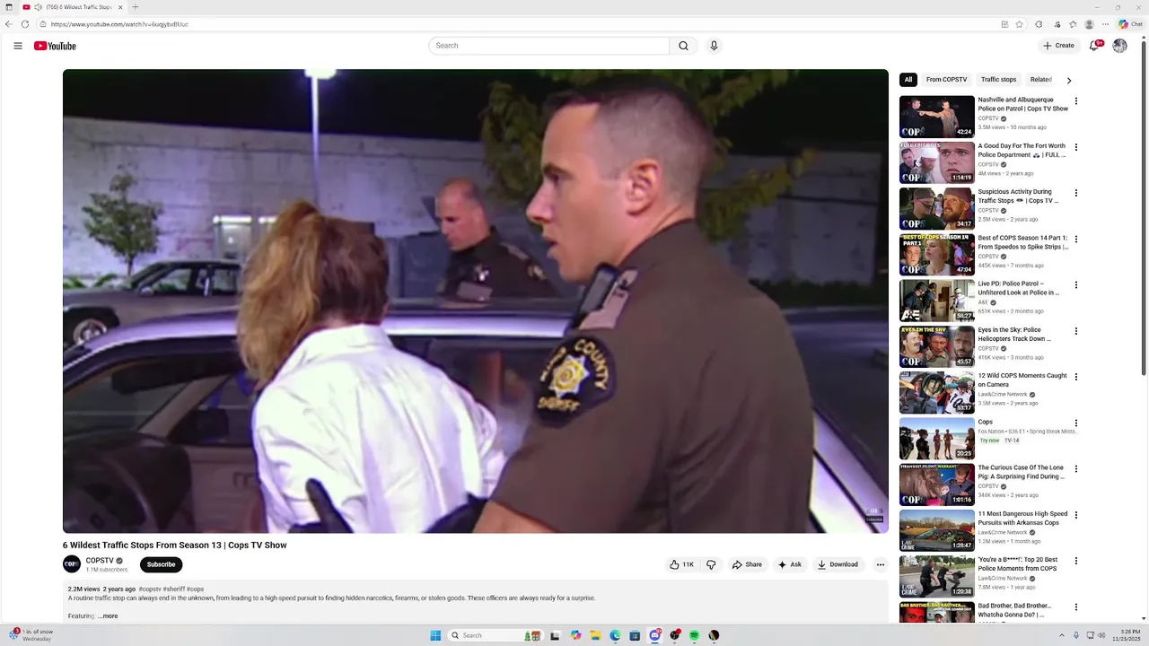The image size is (1149, 646).
Task: Open options for Nashville and Albuquerque video
Action: click(1075, 101)
